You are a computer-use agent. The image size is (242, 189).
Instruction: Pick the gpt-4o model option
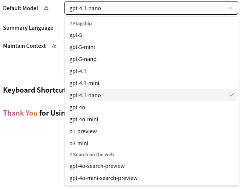coord(77,107)
